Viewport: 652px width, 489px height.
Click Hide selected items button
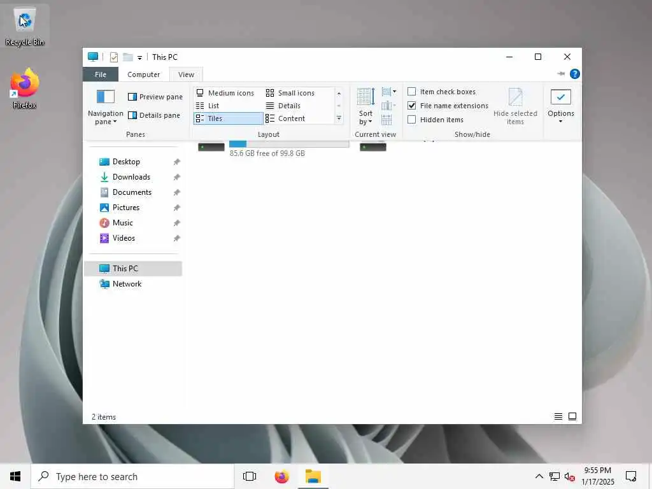515,106
